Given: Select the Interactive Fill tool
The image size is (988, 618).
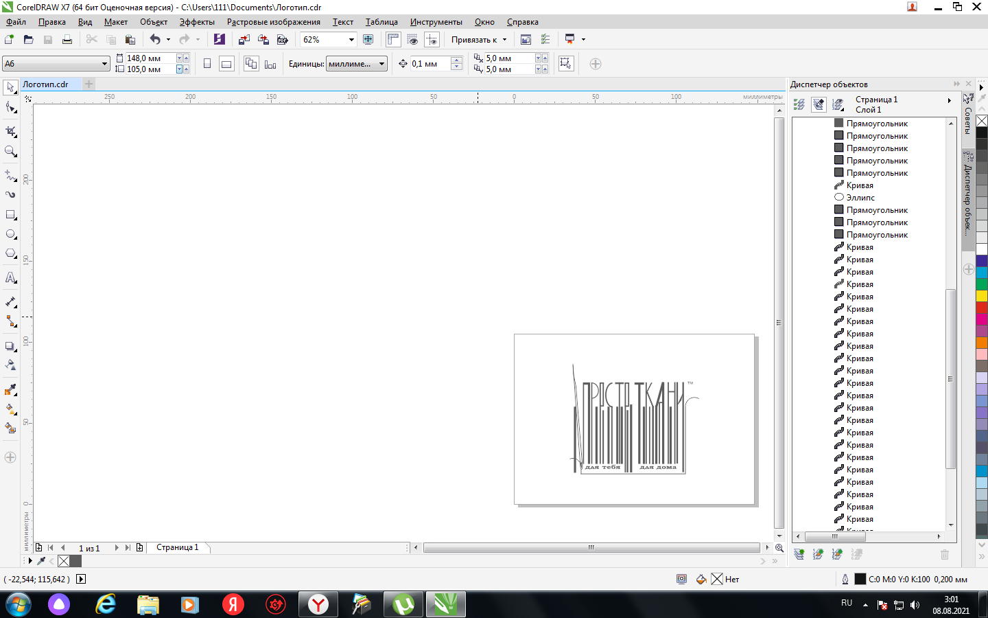Looking at the screenshot, I should point(10,409).
